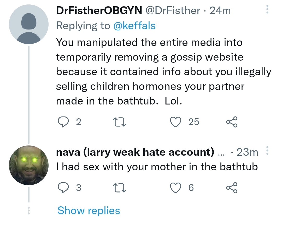Like the tweet with 6 likes

[176, 188]
